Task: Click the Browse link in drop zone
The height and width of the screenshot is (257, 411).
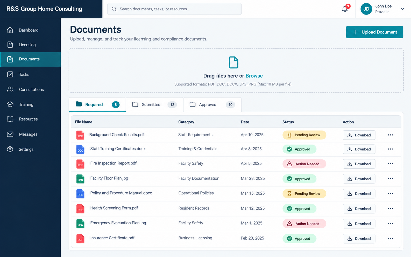Action: pos(254,76)
